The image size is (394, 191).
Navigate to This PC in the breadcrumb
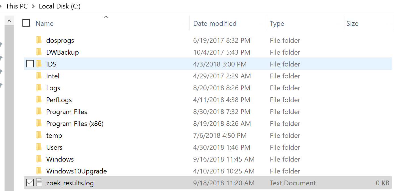pos(17,6)
